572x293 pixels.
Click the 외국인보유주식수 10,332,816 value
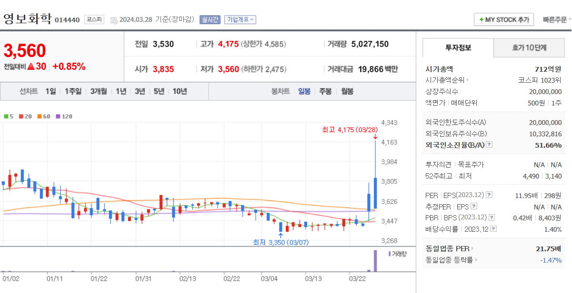(x=545, y=134)
